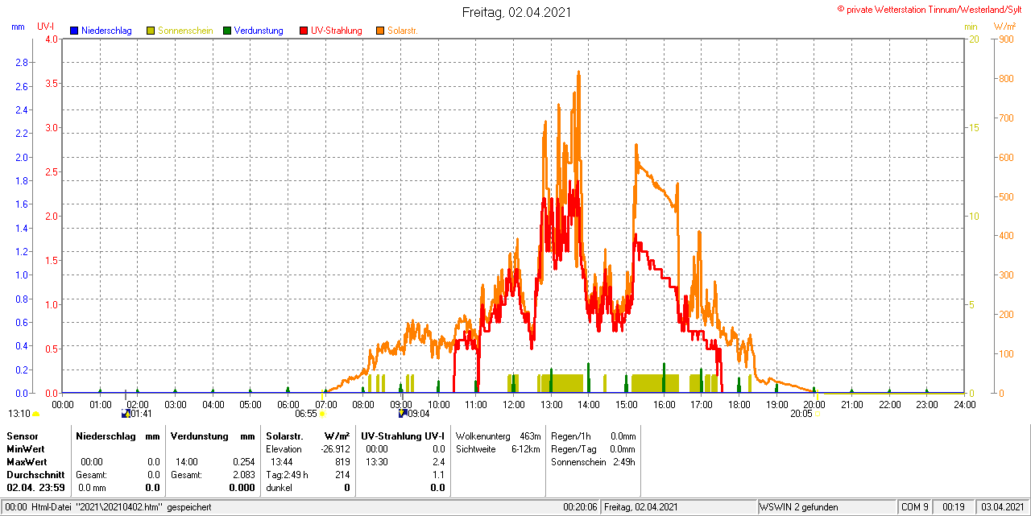The height and width of the screenshot is (516, 1031).
Task: Click the moon icon beside 09:04
Action: pos(402,414)
